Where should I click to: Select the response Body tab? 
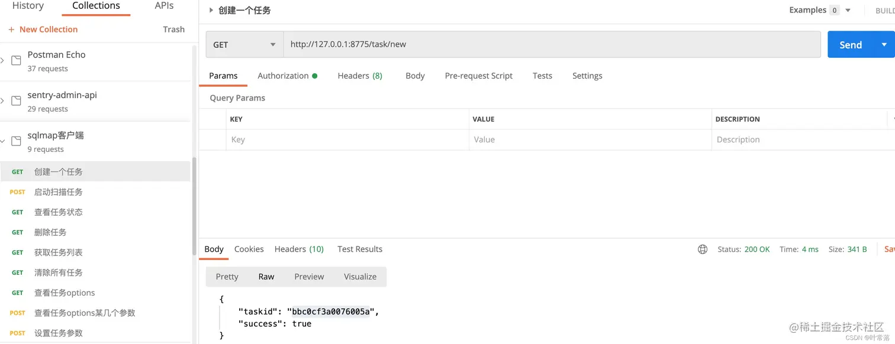214,249
